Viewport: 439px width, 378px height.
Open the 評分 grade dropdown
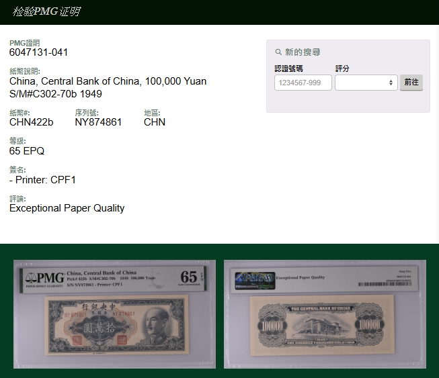366,83
